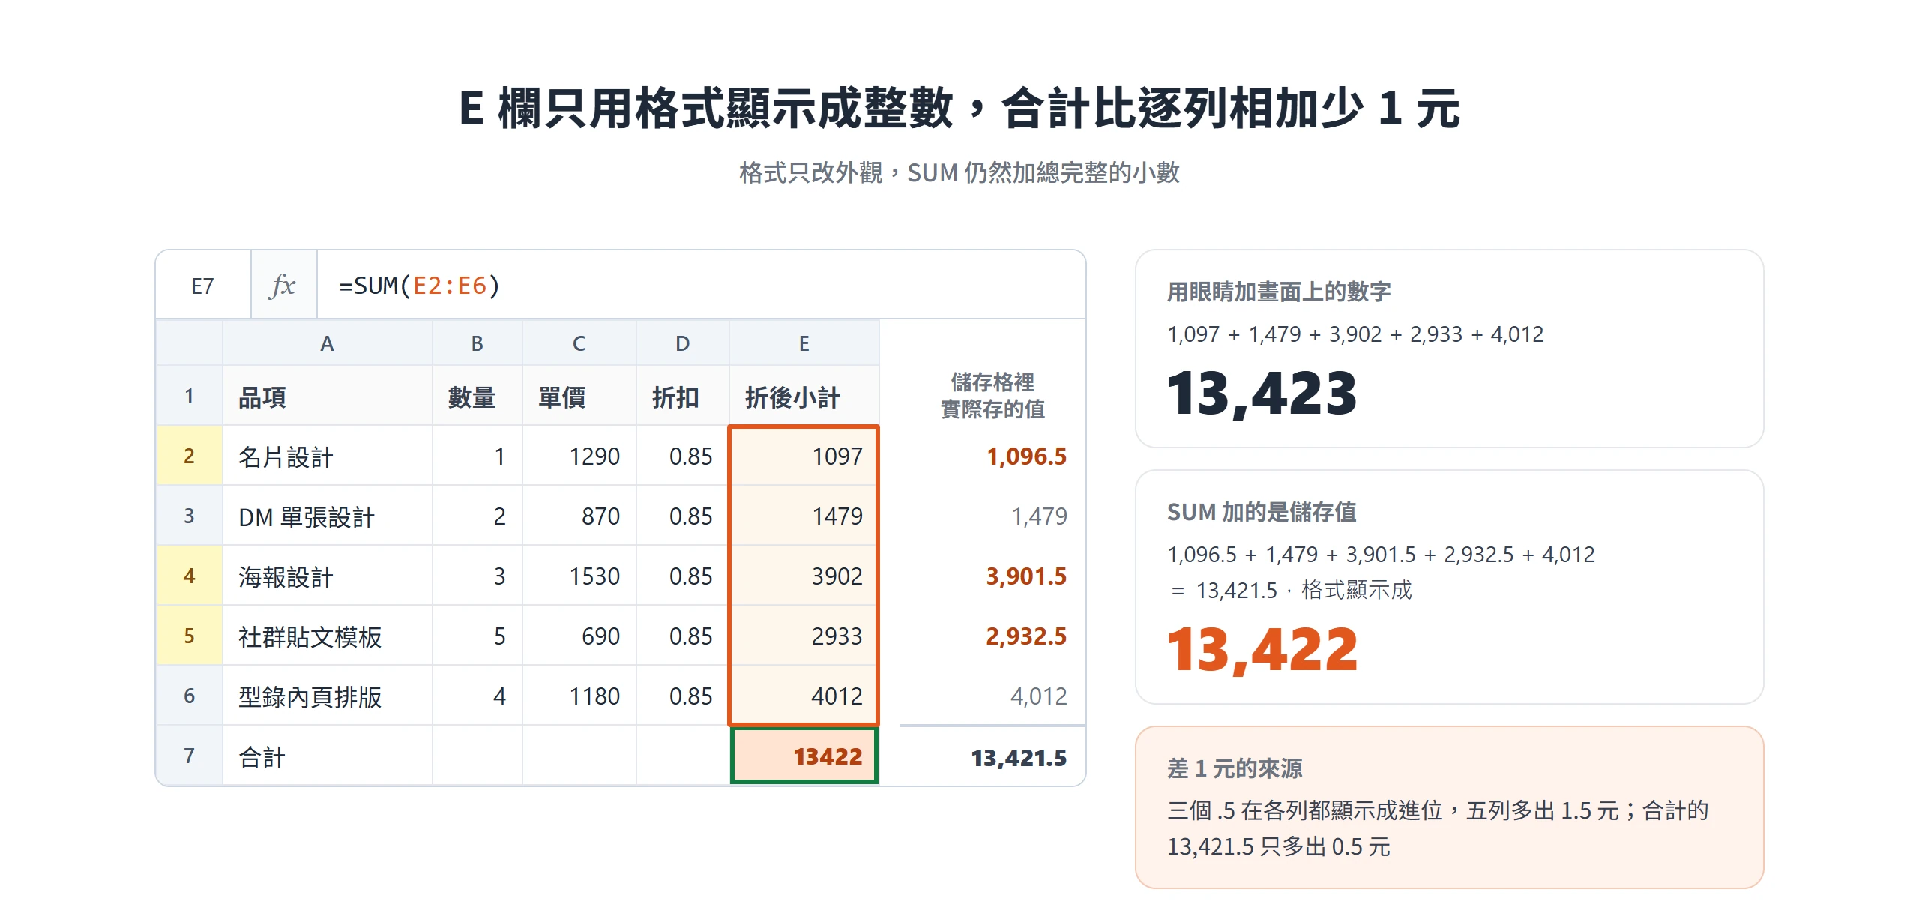Screen dimensions: 1919x907
Task: Select row 2 header
Action: tap(190, 456)
